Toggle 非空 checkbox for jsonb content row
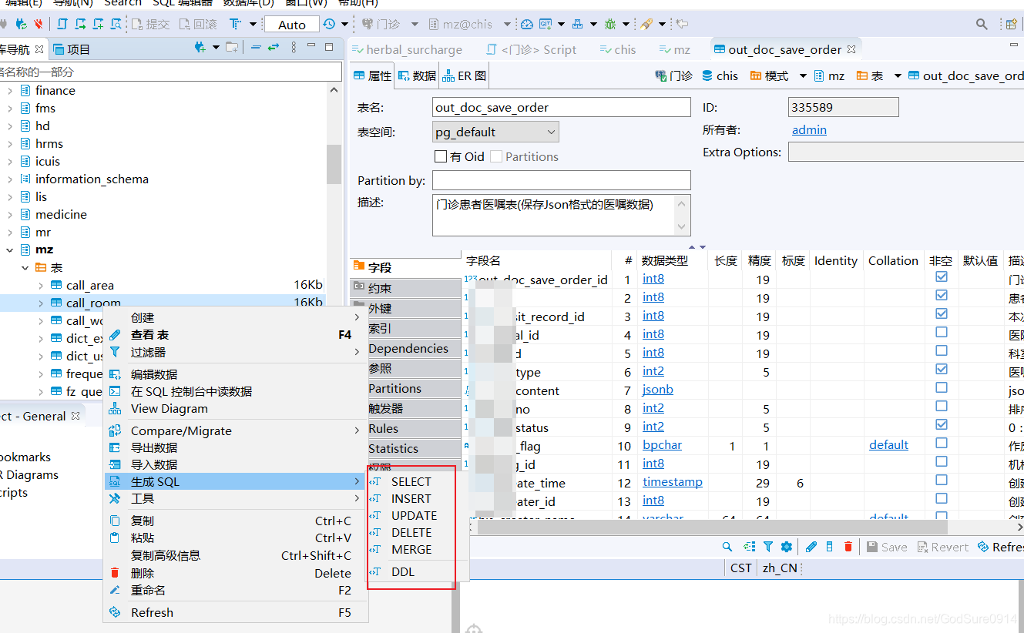Screen dimensions: 1024x633 tap(941, 388)
